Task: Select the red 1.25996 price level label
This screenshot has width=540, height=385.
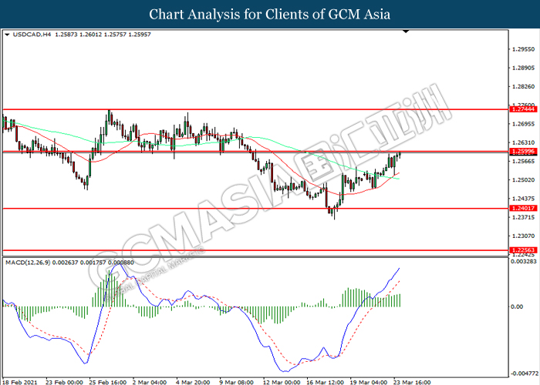Action: click(x=523, y=151)
